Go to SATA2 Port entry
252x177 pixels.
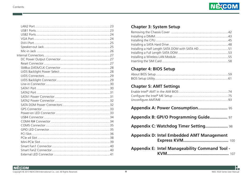tap(67, 92)
